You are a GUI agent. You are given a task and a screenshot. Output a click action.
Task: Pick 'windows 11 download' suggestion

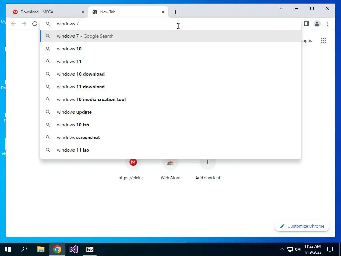[170, 87]
